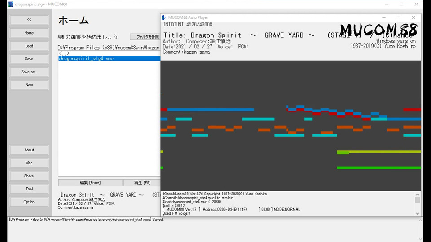Click the Load button in sidebar
The height and width of the screenshot is (242, 431).
[29, 46]
